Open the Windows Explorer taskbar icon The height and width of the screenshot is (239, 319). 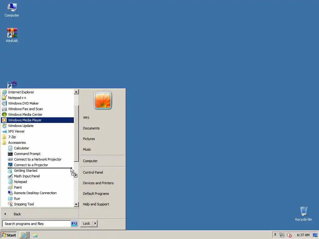click(x=35, y=235)
